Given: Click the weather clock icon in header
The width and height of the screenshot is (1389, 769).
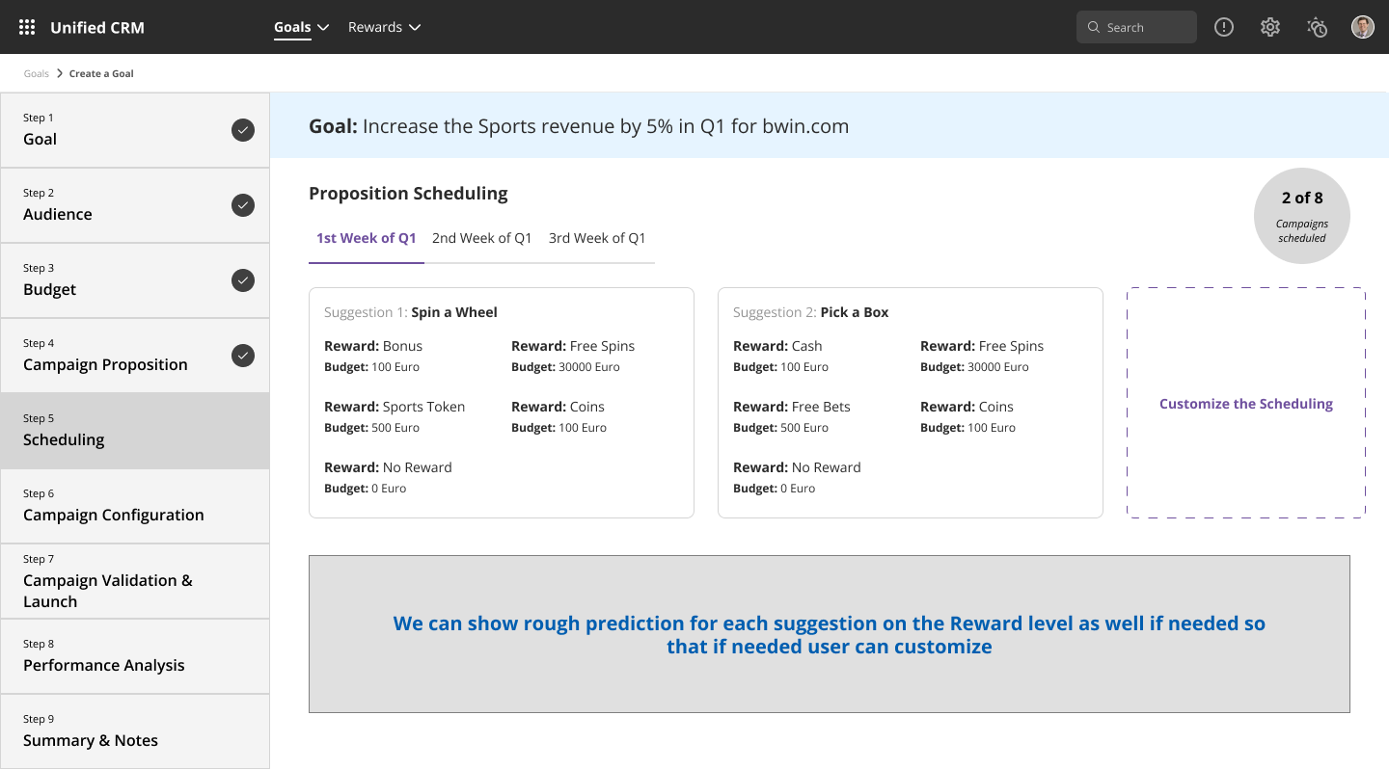Looking at the screenshot, I should coord(1317,27).
